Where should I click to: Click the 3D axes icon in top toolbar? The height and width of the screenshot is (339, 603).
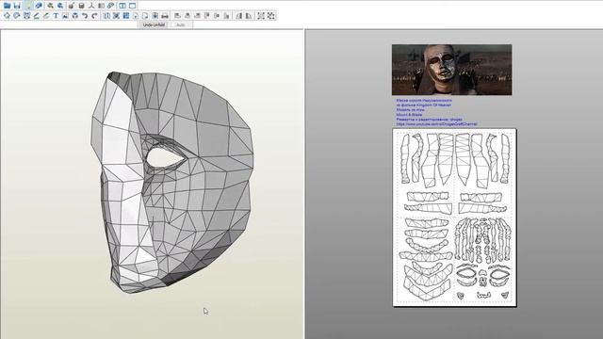(91, 6)
